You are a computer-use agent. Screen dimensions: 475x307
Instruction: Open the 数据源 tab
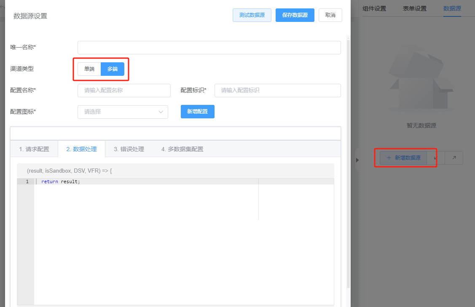click(452, 8)
